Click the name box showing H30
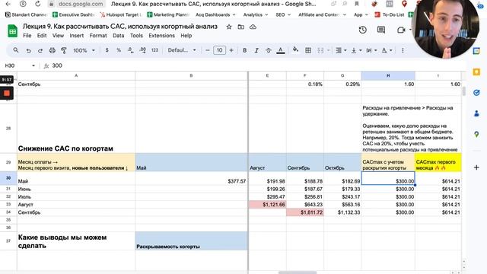The image size is (487, 274). (x=20, y=65)
